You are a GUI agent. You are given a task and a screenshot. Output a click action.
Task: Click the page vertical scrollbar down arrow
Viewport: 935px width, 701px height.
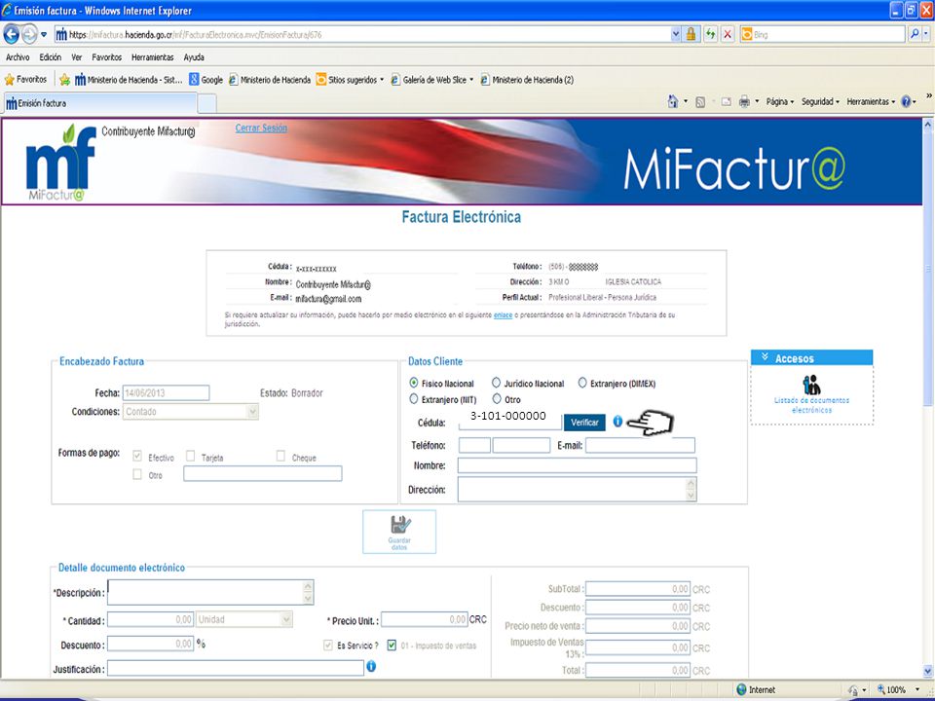(927, 671)
